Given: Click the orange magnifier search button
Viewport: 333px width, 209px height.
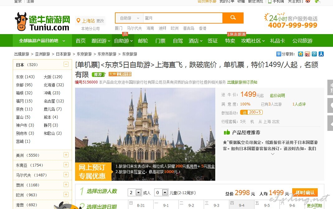Looking at the screenshot, I should click(x=233, y=18).
